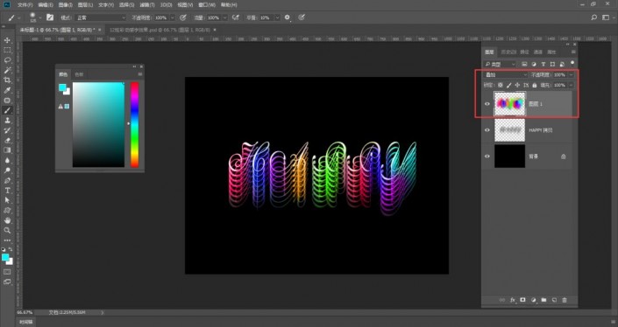Toggle pressure for opacity icon
Image resolution: width=618 pixels, height=327 pixels.
[x=183, y=17]
